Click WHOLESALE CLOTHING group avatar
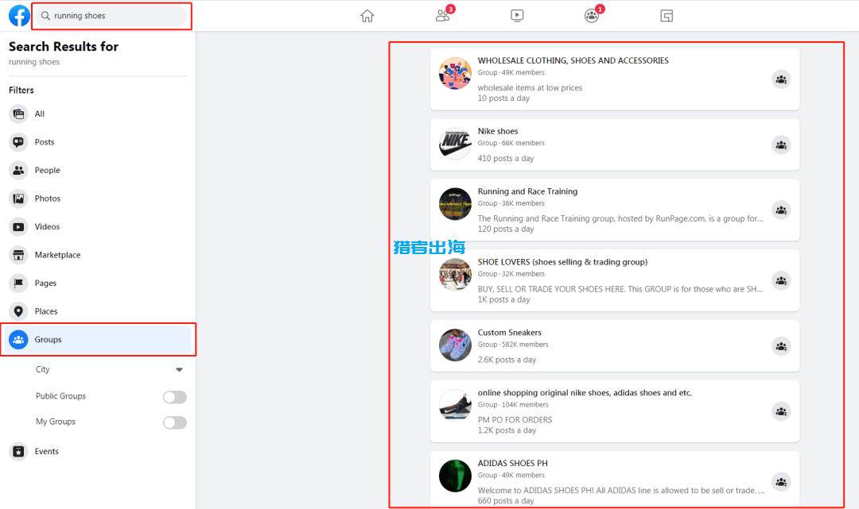 click(455, 73)
